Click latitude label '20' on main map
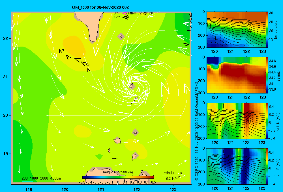Image resolution: width=283 pixels, height=192 pixels. tap(6, 115)
